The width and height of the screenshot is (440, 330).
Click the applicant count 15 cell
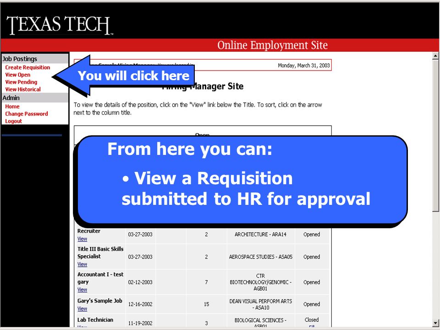tap(207, 304)
